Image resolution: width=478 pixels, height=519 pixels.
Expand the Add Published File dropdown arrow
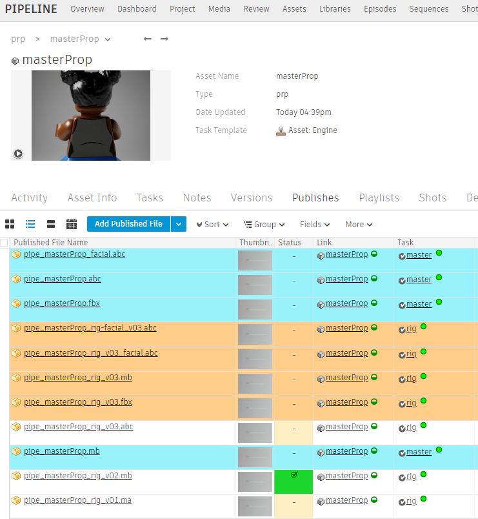click(179, 224)
